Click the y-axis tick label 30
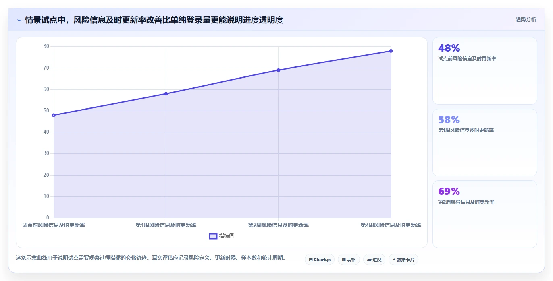The height and width of the screenshot is (281, 553). pos(46,153)
